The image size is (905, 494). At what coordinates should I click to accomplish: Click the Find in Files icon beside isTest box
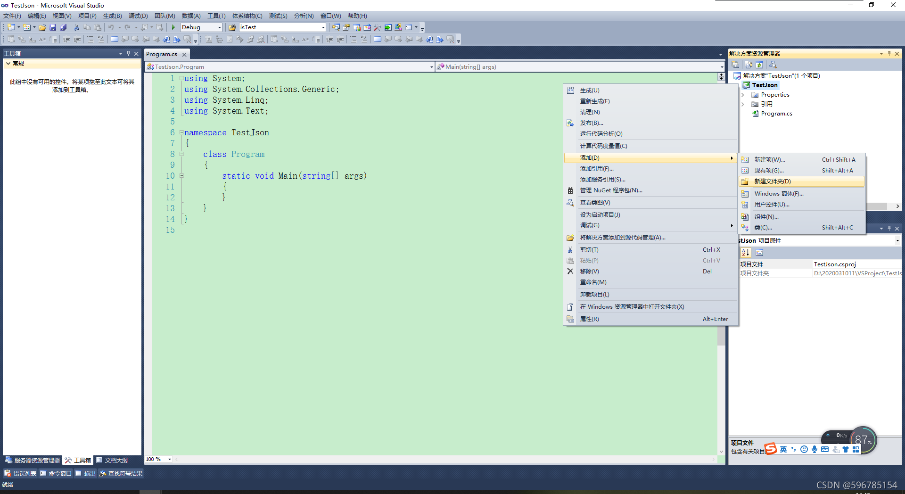coord(232,27)
